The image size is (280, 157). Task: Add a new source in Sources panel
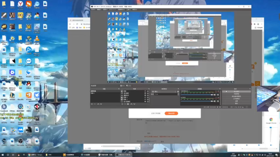122,104
